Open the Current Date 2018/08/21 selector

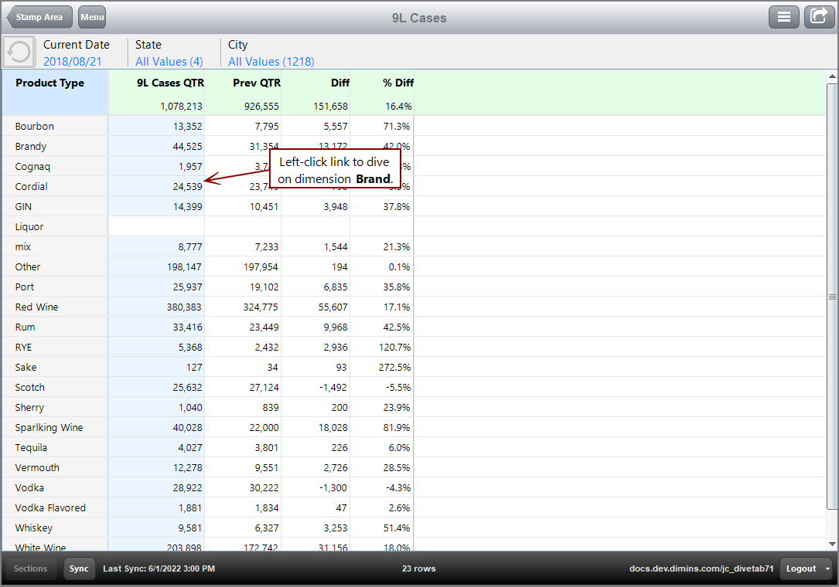click(x=72, y=61)
